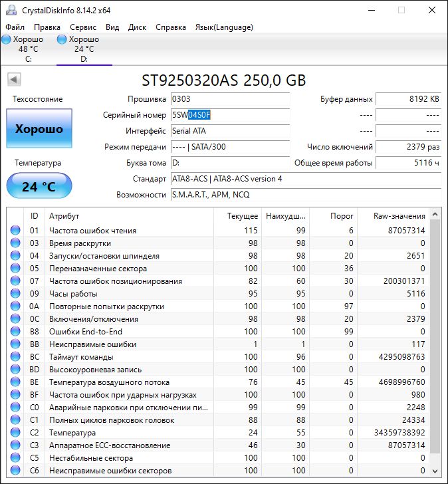The height and width of the screenshot is (484, 448).
Task: Click the status orb for attribute 01
Action: pyautogui.click(x=15, y=231)
